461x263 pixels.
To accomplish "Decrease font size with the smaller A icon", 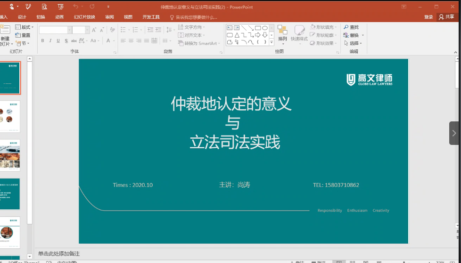I will click(102, 30).
